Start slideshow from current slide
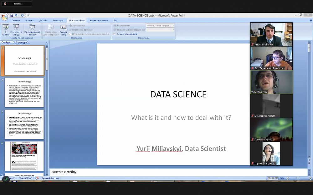This screenshot has width=313, height=195. (16, 30)
